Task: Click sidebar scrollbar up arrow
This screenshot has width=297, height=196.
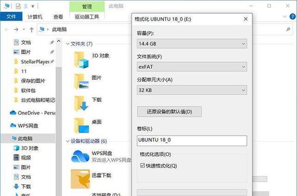Action: 59,41
